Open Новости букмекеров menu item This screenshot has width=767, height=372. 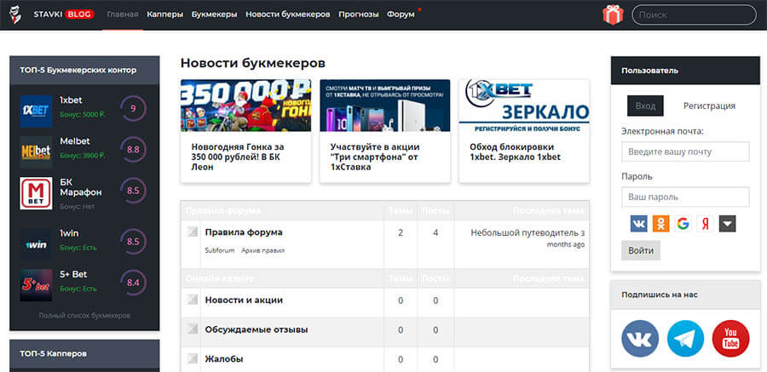point(288,14)
